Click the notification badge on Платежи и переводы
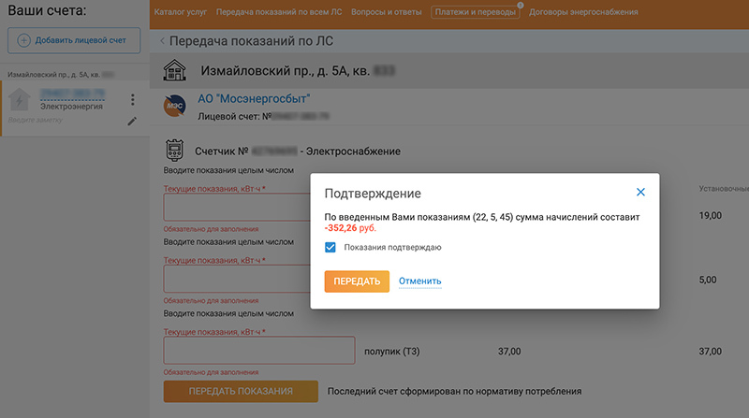This screenshot has height=418, width=749. click(521, 6)
